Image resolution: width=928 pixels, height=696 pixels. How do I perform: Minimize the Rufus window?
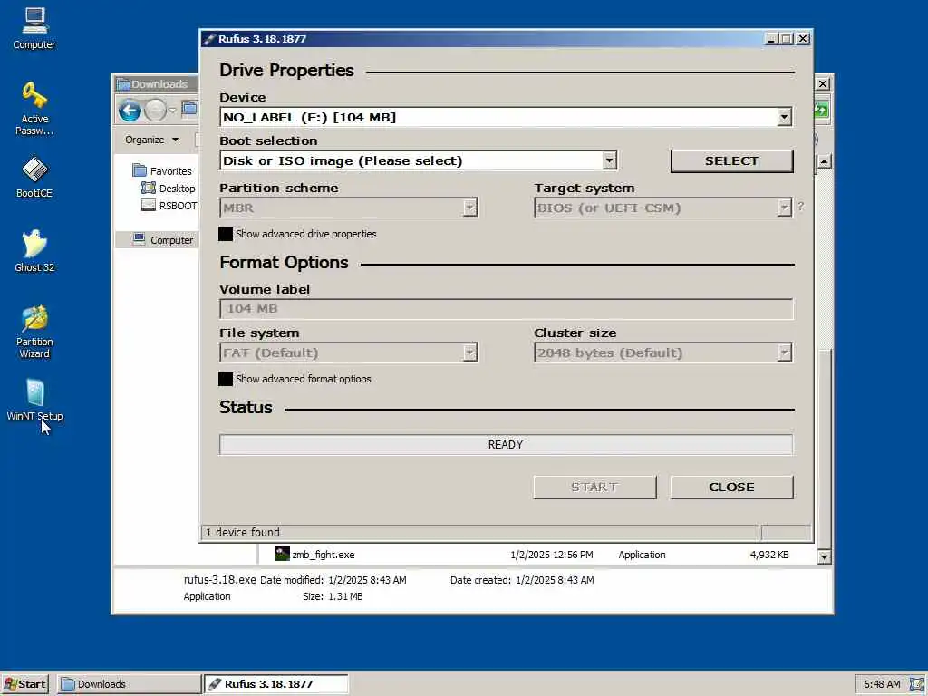pyautogui.click(x=770, y=38)
